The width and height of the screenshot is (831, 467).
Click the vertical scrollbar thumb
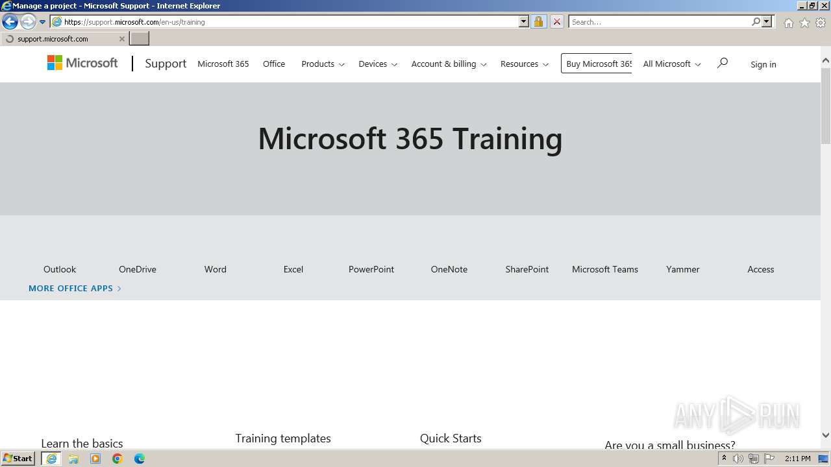pos(826,104)
